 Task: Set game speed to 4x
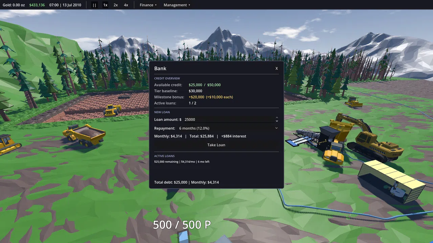[x=126, y=5]
